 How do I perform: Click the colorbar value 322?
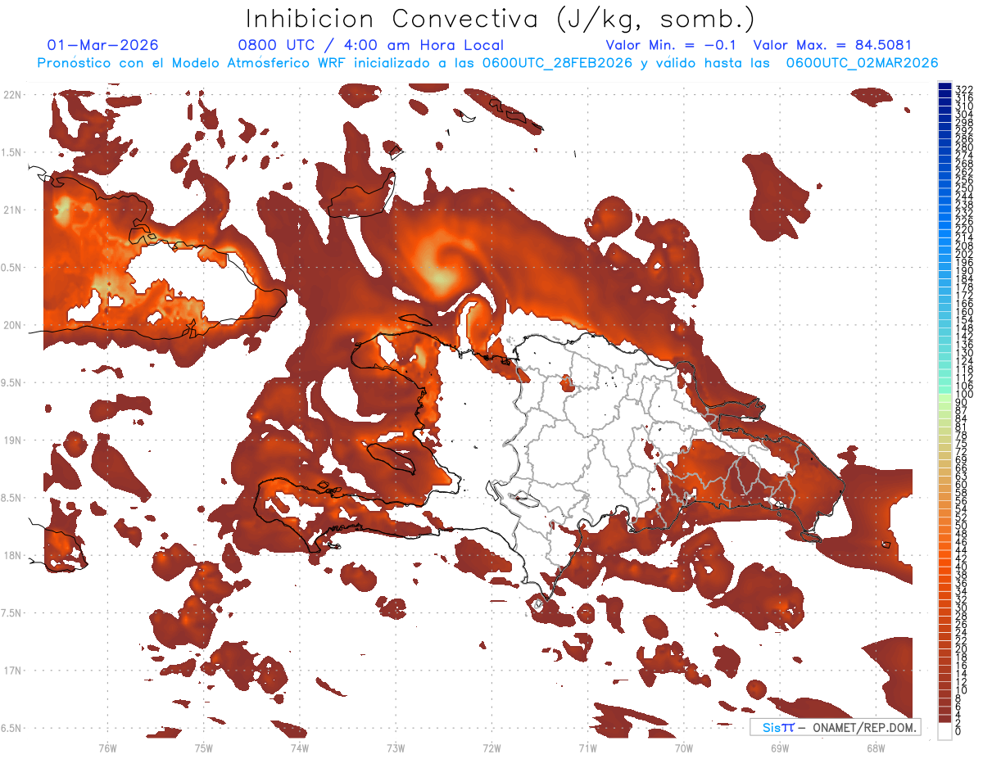[964, 89]
